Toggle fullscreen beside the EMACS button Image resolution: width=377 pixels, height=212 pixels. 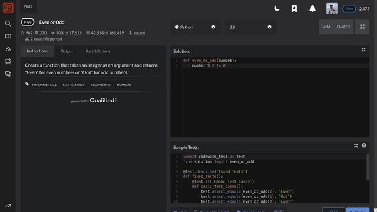click(362, 26)
